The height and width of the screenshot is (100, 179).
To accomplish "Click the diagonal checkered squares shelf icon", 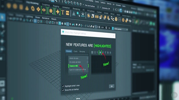I will (x=112, y=19).
